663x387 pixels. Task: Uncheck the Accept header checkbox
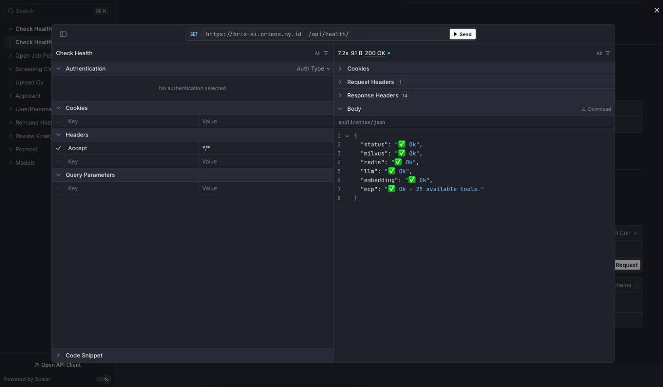click(x=58, y=148)
